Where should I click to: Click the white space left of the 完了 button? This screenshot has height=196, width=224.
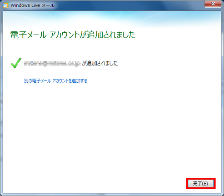tap(94, 184)
